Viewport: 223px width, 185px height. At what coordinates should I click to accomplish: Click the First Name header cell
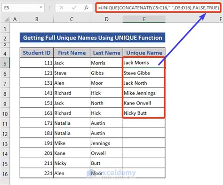[x=72, y=53]
